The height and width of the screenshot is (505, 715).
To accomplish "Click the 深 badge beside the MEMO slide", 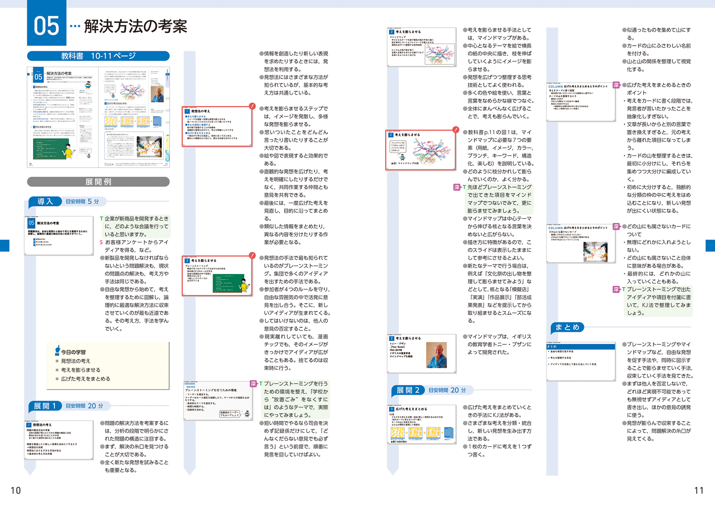I will click(253, 384).
